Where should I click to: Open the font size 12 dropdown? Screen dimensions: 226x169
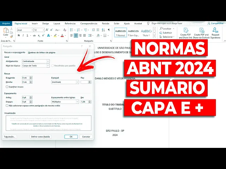(43, 30)
